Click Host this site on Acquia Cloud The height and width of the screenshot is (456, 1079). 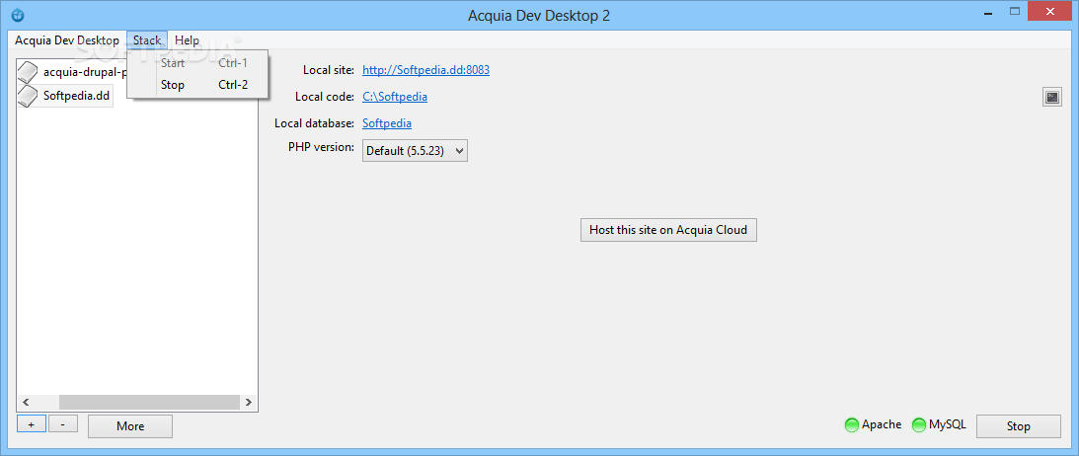click(668, 230)
